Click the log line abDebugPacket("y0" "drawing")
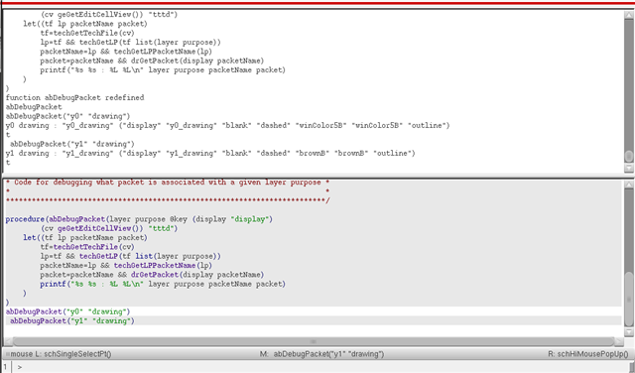Viewport: 635px width, 373px height. click(x=68, y=116)
